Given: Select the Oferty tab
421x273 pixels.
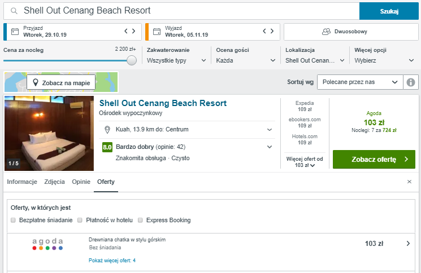Looking at the screenshot, I should pyautogui.click(x=106, y=182).
